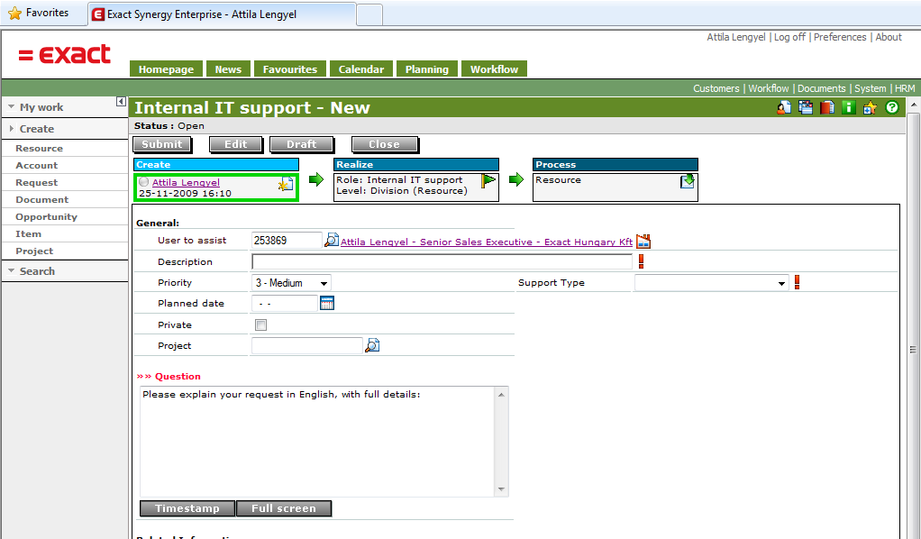This screenshot has width=921, height=539.
Task: Click the Edit button
Action: pos(236,144)
